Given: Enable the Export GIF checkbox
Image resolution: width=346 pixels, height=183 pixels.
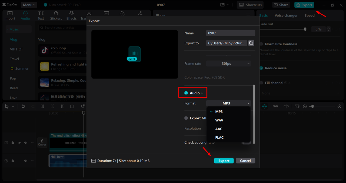Looking at the screenshot, I should coord(186,118).
